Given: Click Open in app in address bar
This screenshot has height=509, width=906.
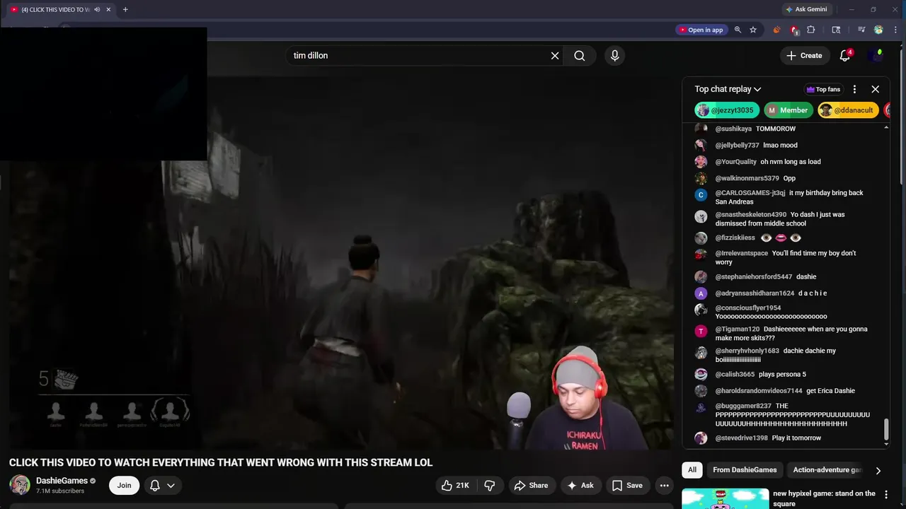Looking at the screenshot, I should click(x=701, y=30).
